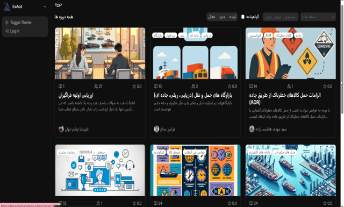Click the lessons book icon showing 10
This screenshot has height=207, width=344.
coord(155,87)
